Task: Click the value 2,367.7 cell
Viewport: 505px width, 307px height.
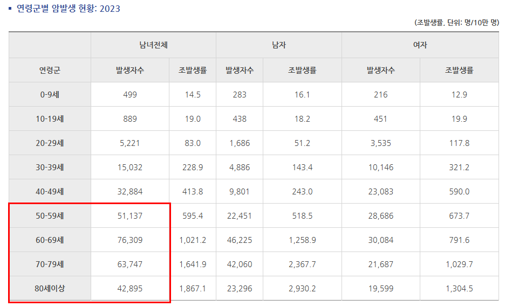Action: click(x=302, y=264)
